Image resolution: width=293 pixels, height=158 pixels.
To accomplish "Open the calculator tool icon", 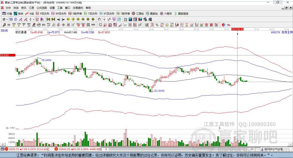I will 130,19.
